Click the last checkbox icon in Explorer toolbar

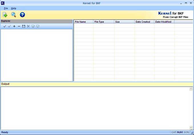tap(38, 26)
